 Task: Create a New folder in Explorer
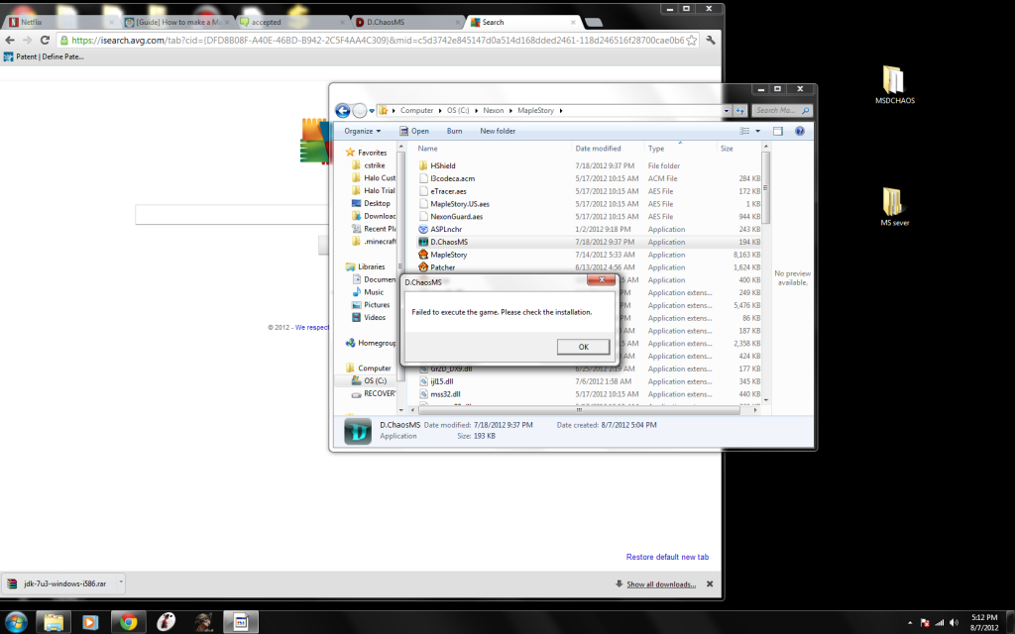coord(498,131)
